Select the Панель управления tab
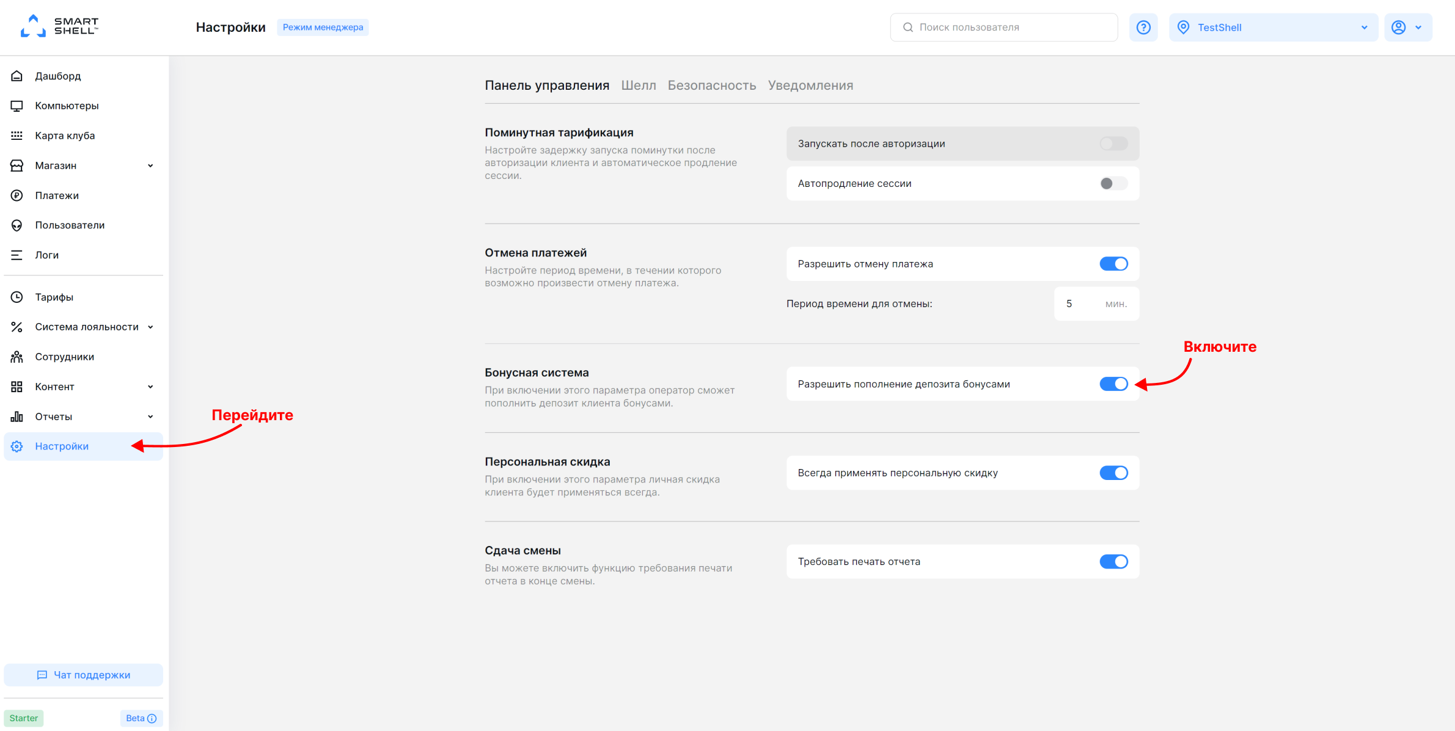This screenshot has height=731, width=1455. point(547,85)
